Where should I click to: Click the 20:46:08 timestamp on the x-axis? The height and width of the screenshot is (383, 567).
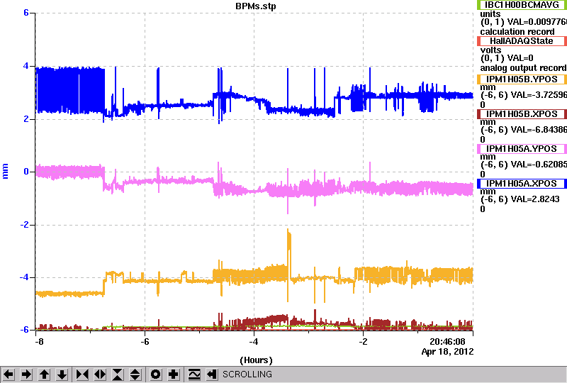click(447, 341)
